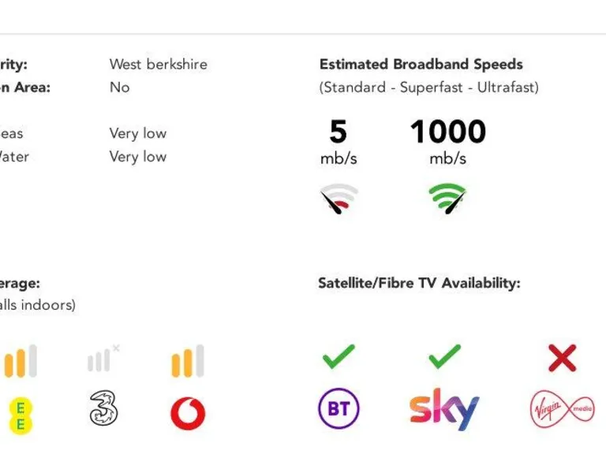Click the BT logo icon
Viewport: 606px width, 454px height.
[339, 409]
